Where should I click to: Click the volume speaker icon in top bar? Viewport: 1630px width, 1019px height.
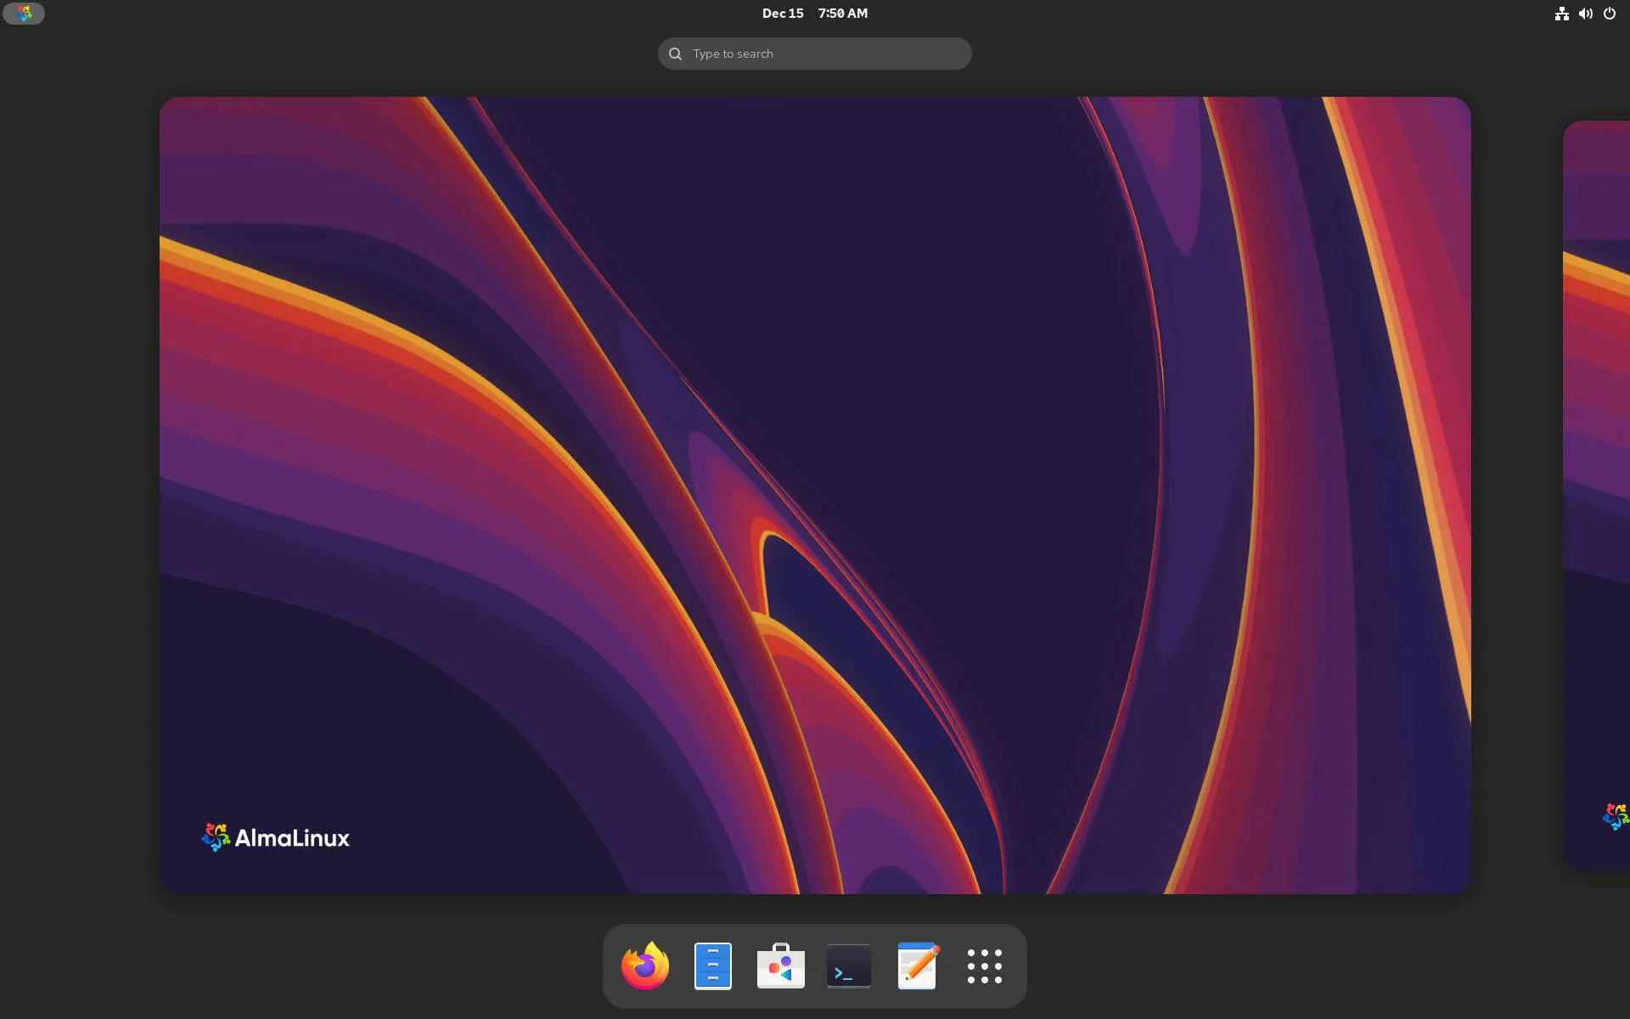[1585, 14]
